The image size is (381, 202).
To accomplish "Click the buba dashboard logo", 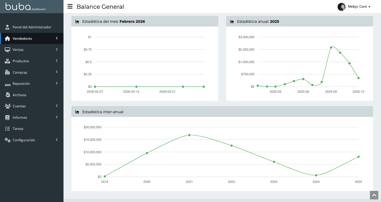I will point(25,7).
